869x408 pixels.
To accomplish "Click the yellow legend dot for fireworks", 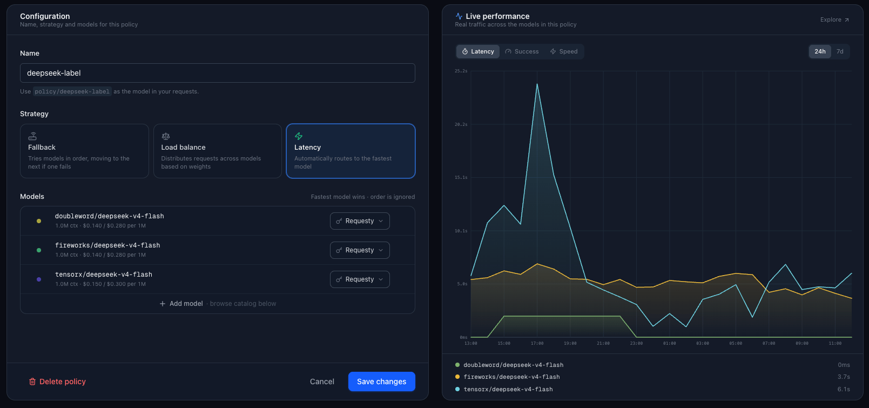I will coord(457,377).
